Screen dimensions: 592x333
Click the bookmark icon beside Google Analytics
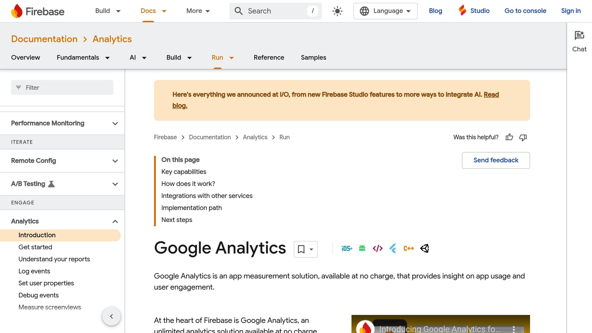coord(301,249)
